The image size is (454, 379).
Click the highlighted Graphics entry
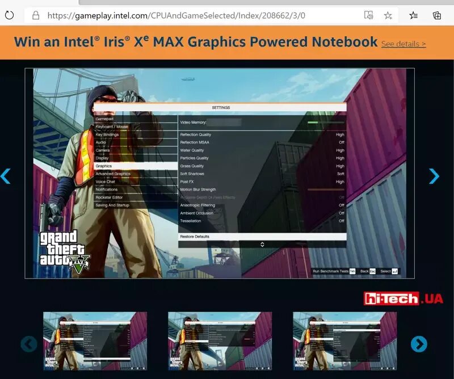[136, 166]
